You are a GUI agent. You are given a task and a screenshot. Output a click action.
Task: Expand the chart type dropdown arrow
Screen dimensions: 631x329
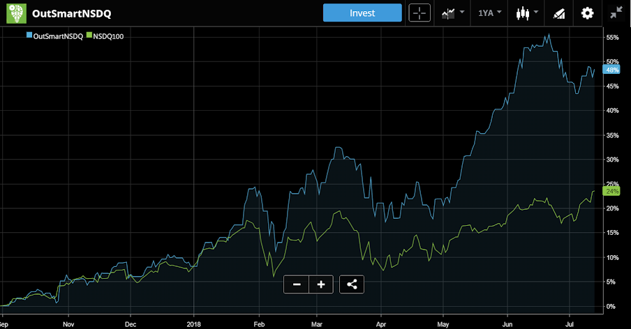[536, 12]
